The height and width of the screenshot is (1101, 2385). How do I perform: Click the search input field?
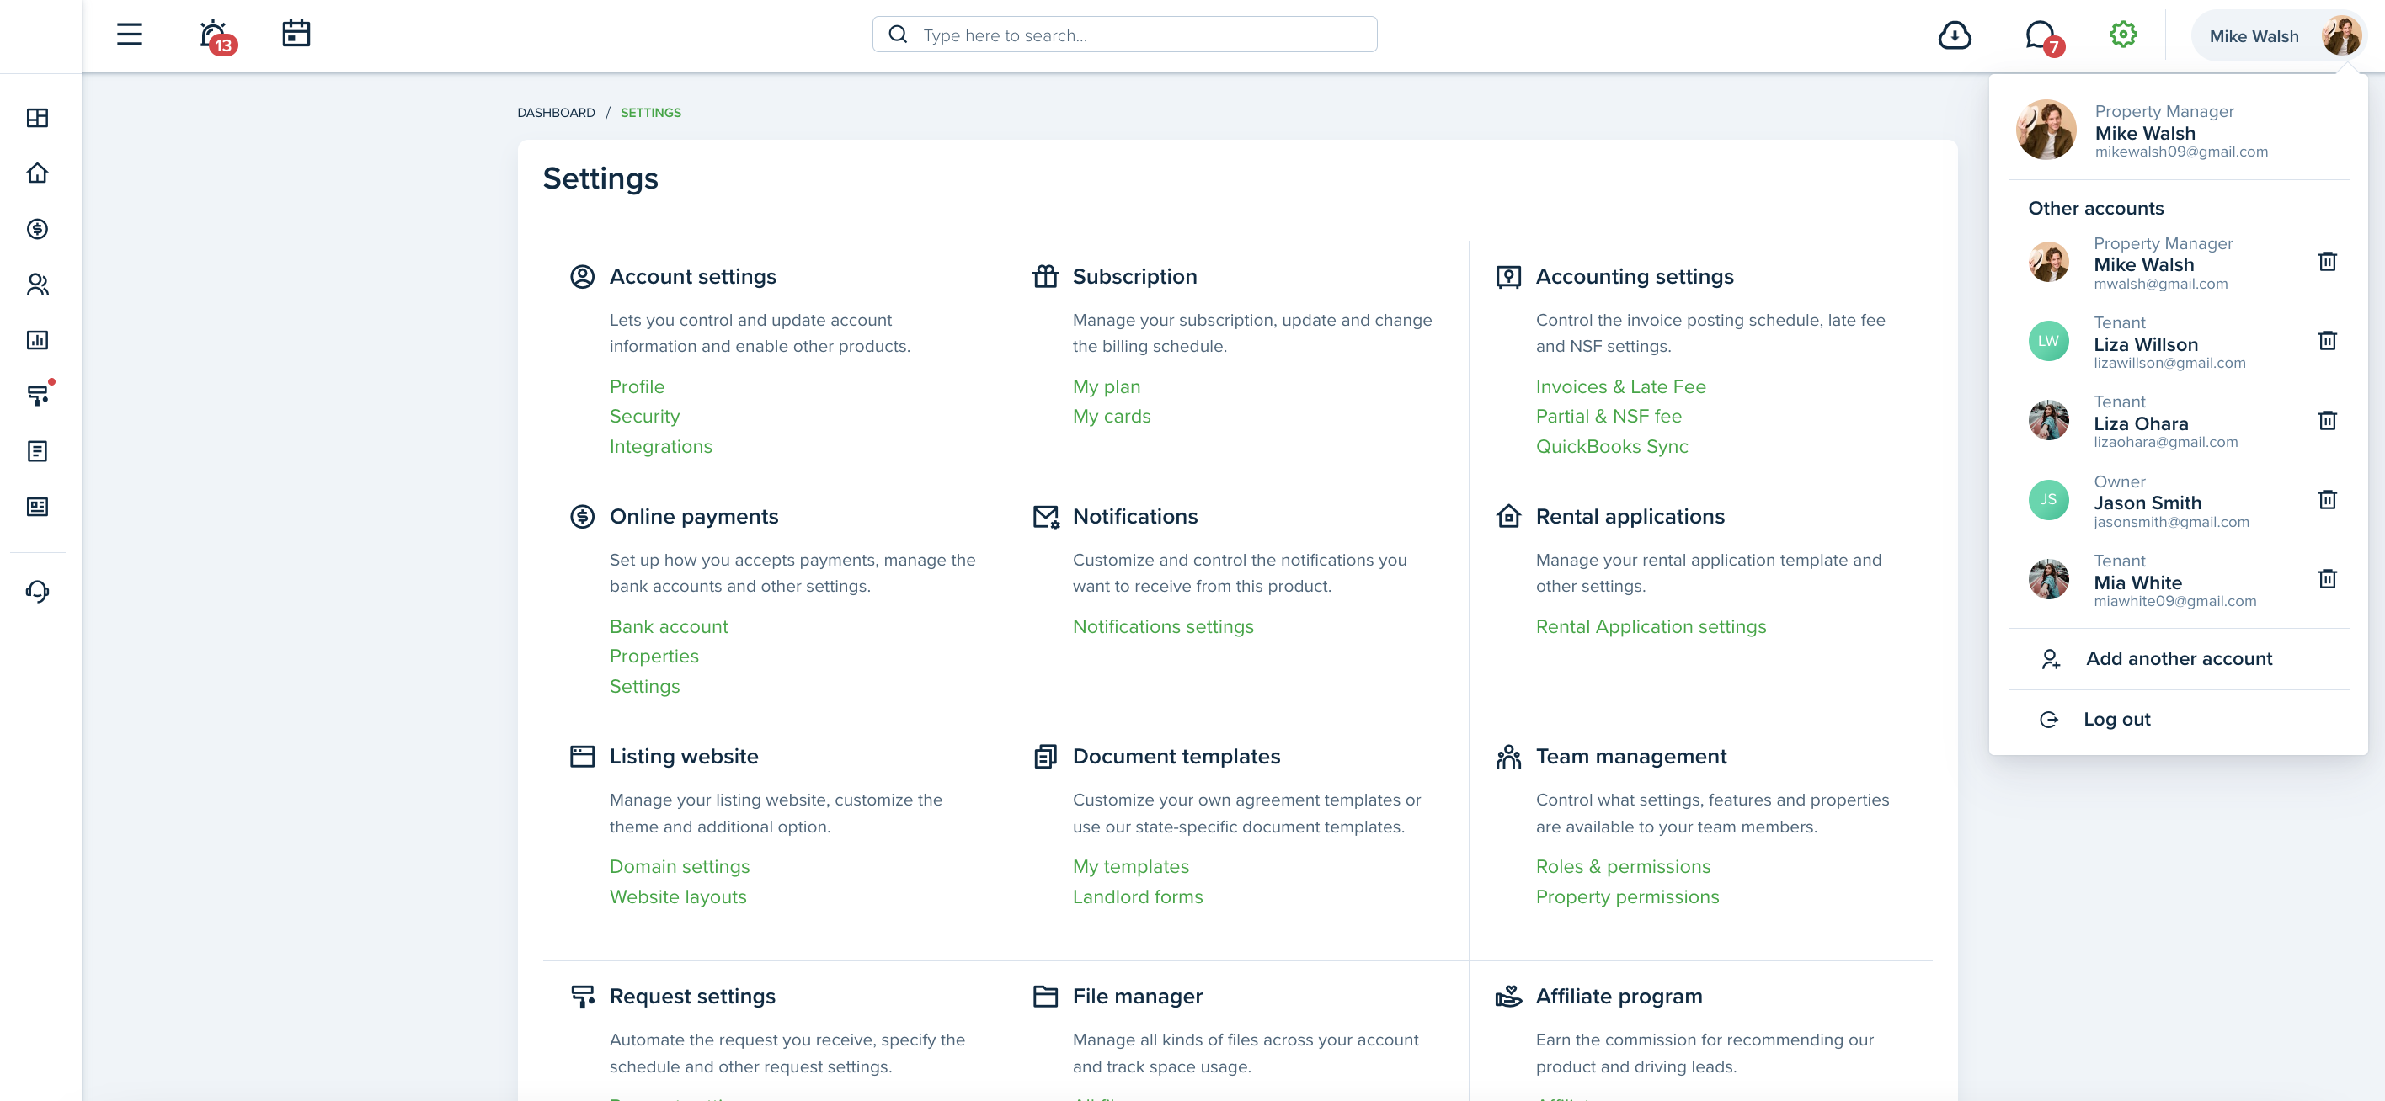[1124, 34]
